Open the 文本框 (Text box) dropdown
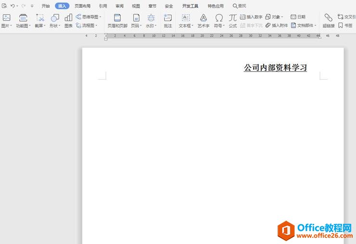The image size is (356, 244). coord(185,25)
